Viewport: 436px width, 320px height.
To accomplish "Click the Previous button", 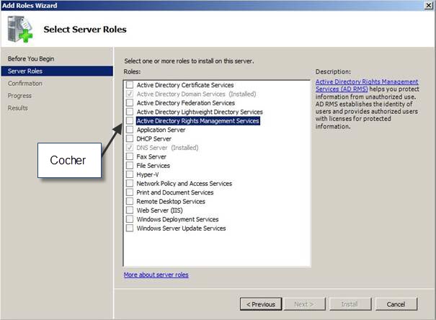I will [x=260, y=304].
